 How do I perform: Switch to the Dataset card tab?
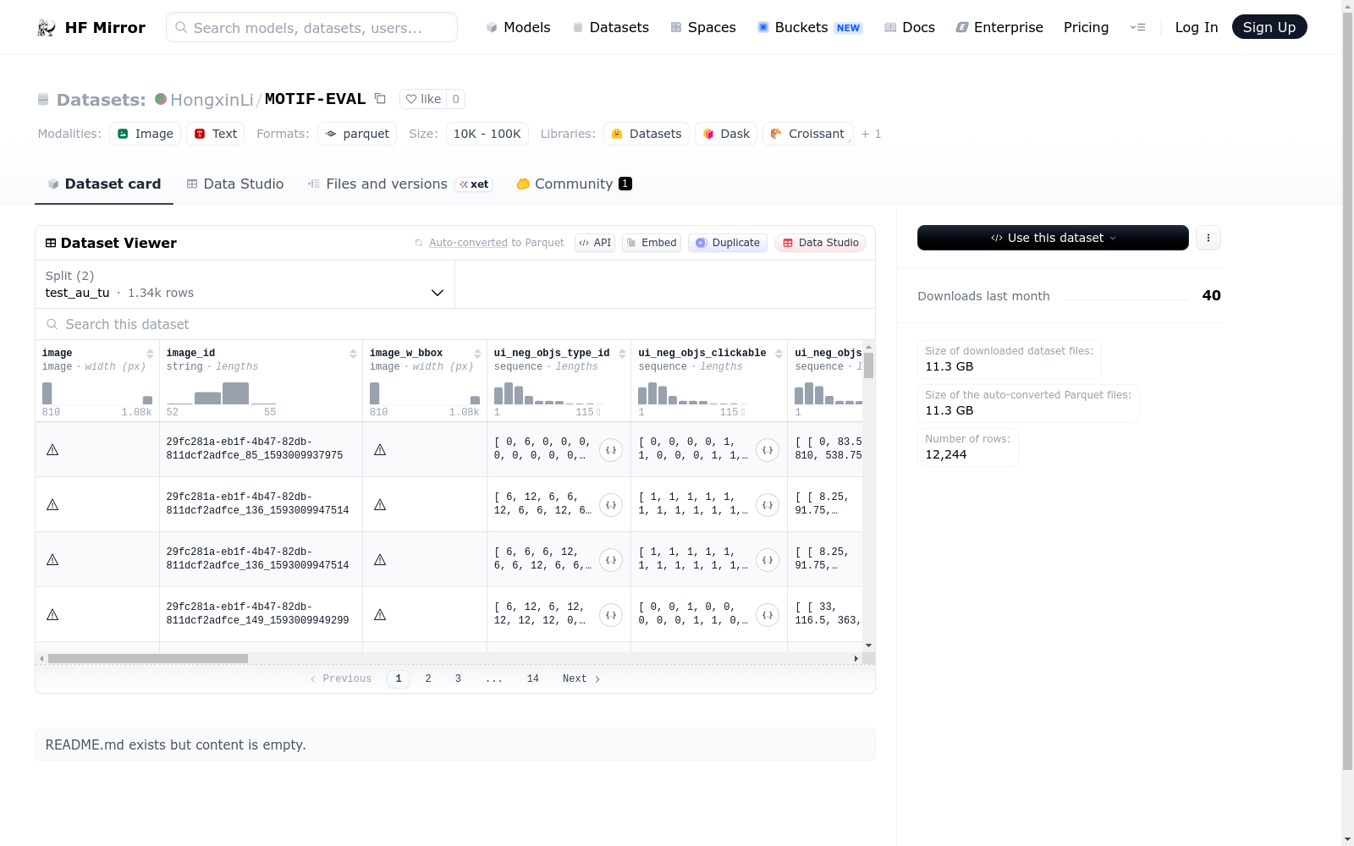pyautogui.click(x=104, y=184)
